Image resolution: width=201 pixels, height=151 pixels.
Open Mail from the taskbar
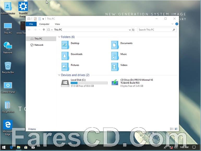pyautogui.click(x=33, y=147)
